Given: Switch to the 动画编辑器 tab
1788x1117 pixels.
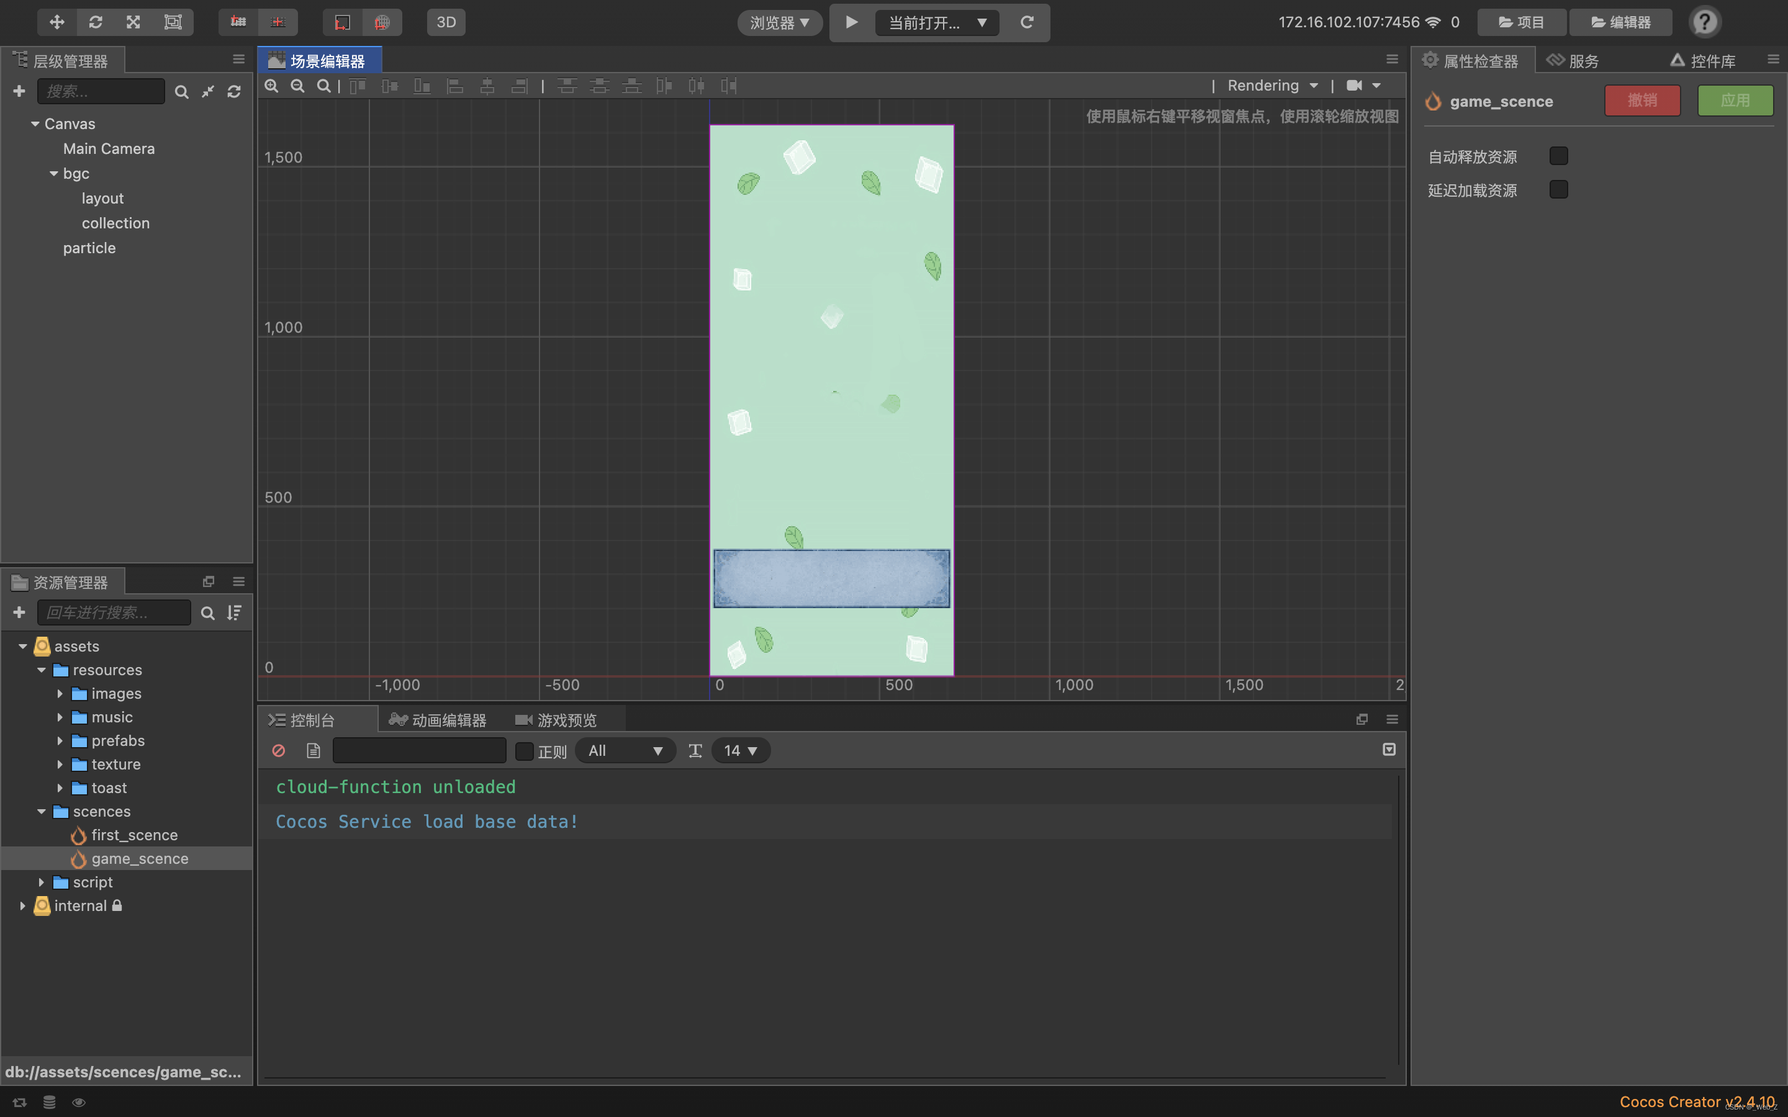Looking at the screenshot, I should click(438, 720).
